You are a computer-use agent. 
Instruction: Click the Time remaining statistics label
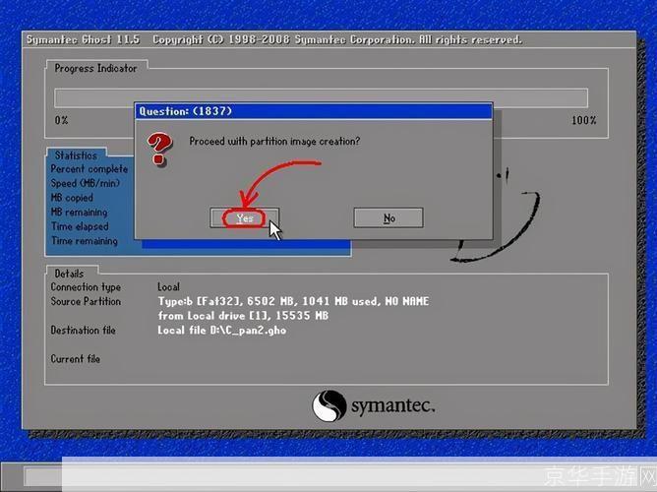coord(84,241)
